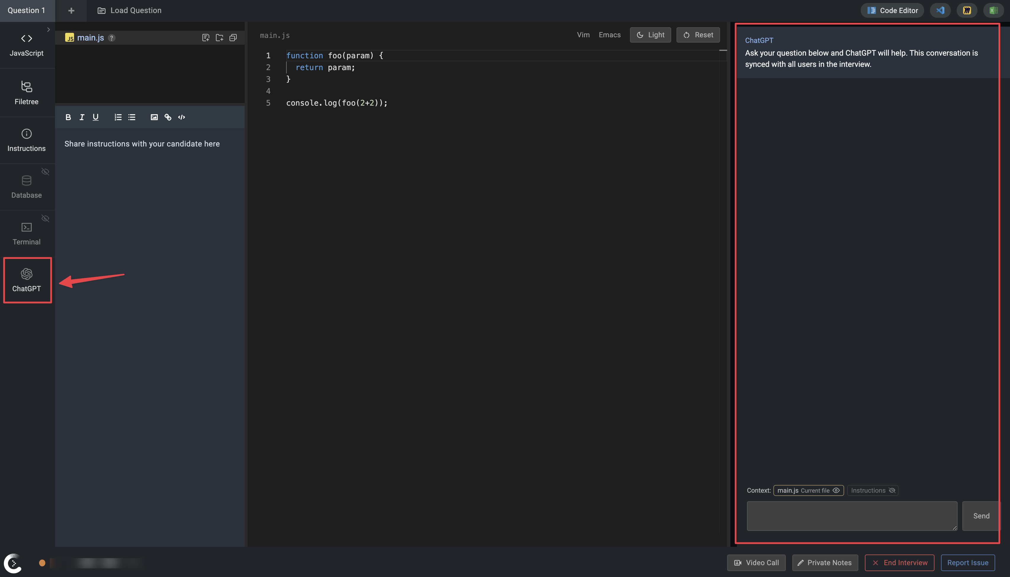Add a new question tab
Image resolution: width=1010 pixels, height=577 pixels.
(71, 11)
